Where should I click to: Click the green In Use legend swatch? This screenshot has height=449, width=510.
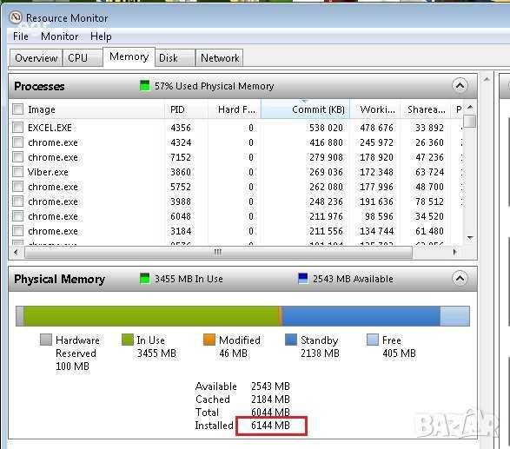[128, 340]
